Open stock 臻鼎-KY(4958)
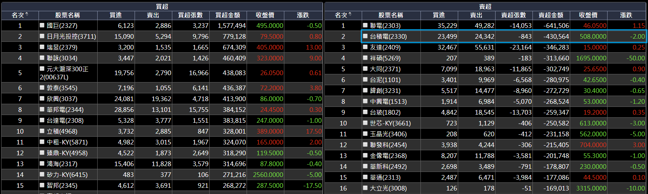Image resolution: width=648 pixels, height=194 pixels. pyautogui.click(x=67, y=153)
